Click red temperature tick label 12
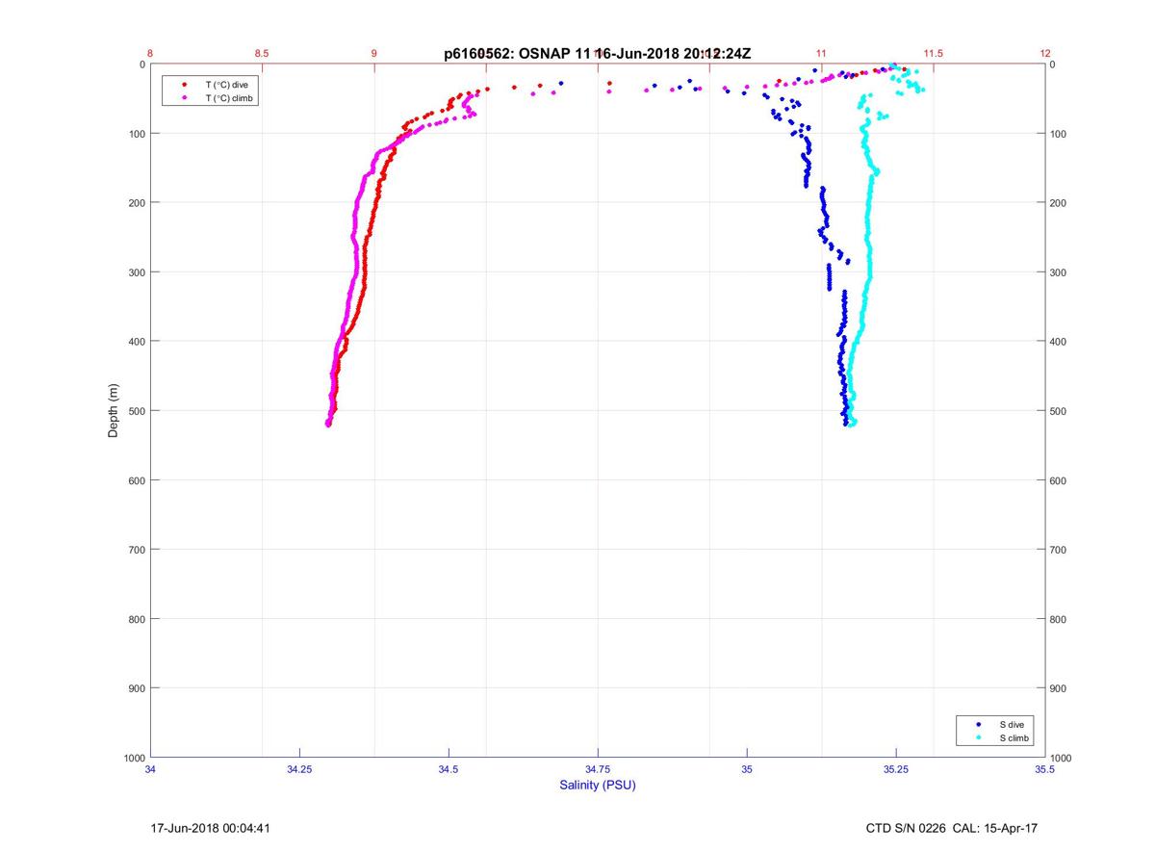This screenshot has width=1155, height=852. pos(1045,54)
